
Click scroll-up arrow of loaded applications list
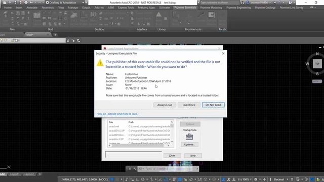(172, 122)
